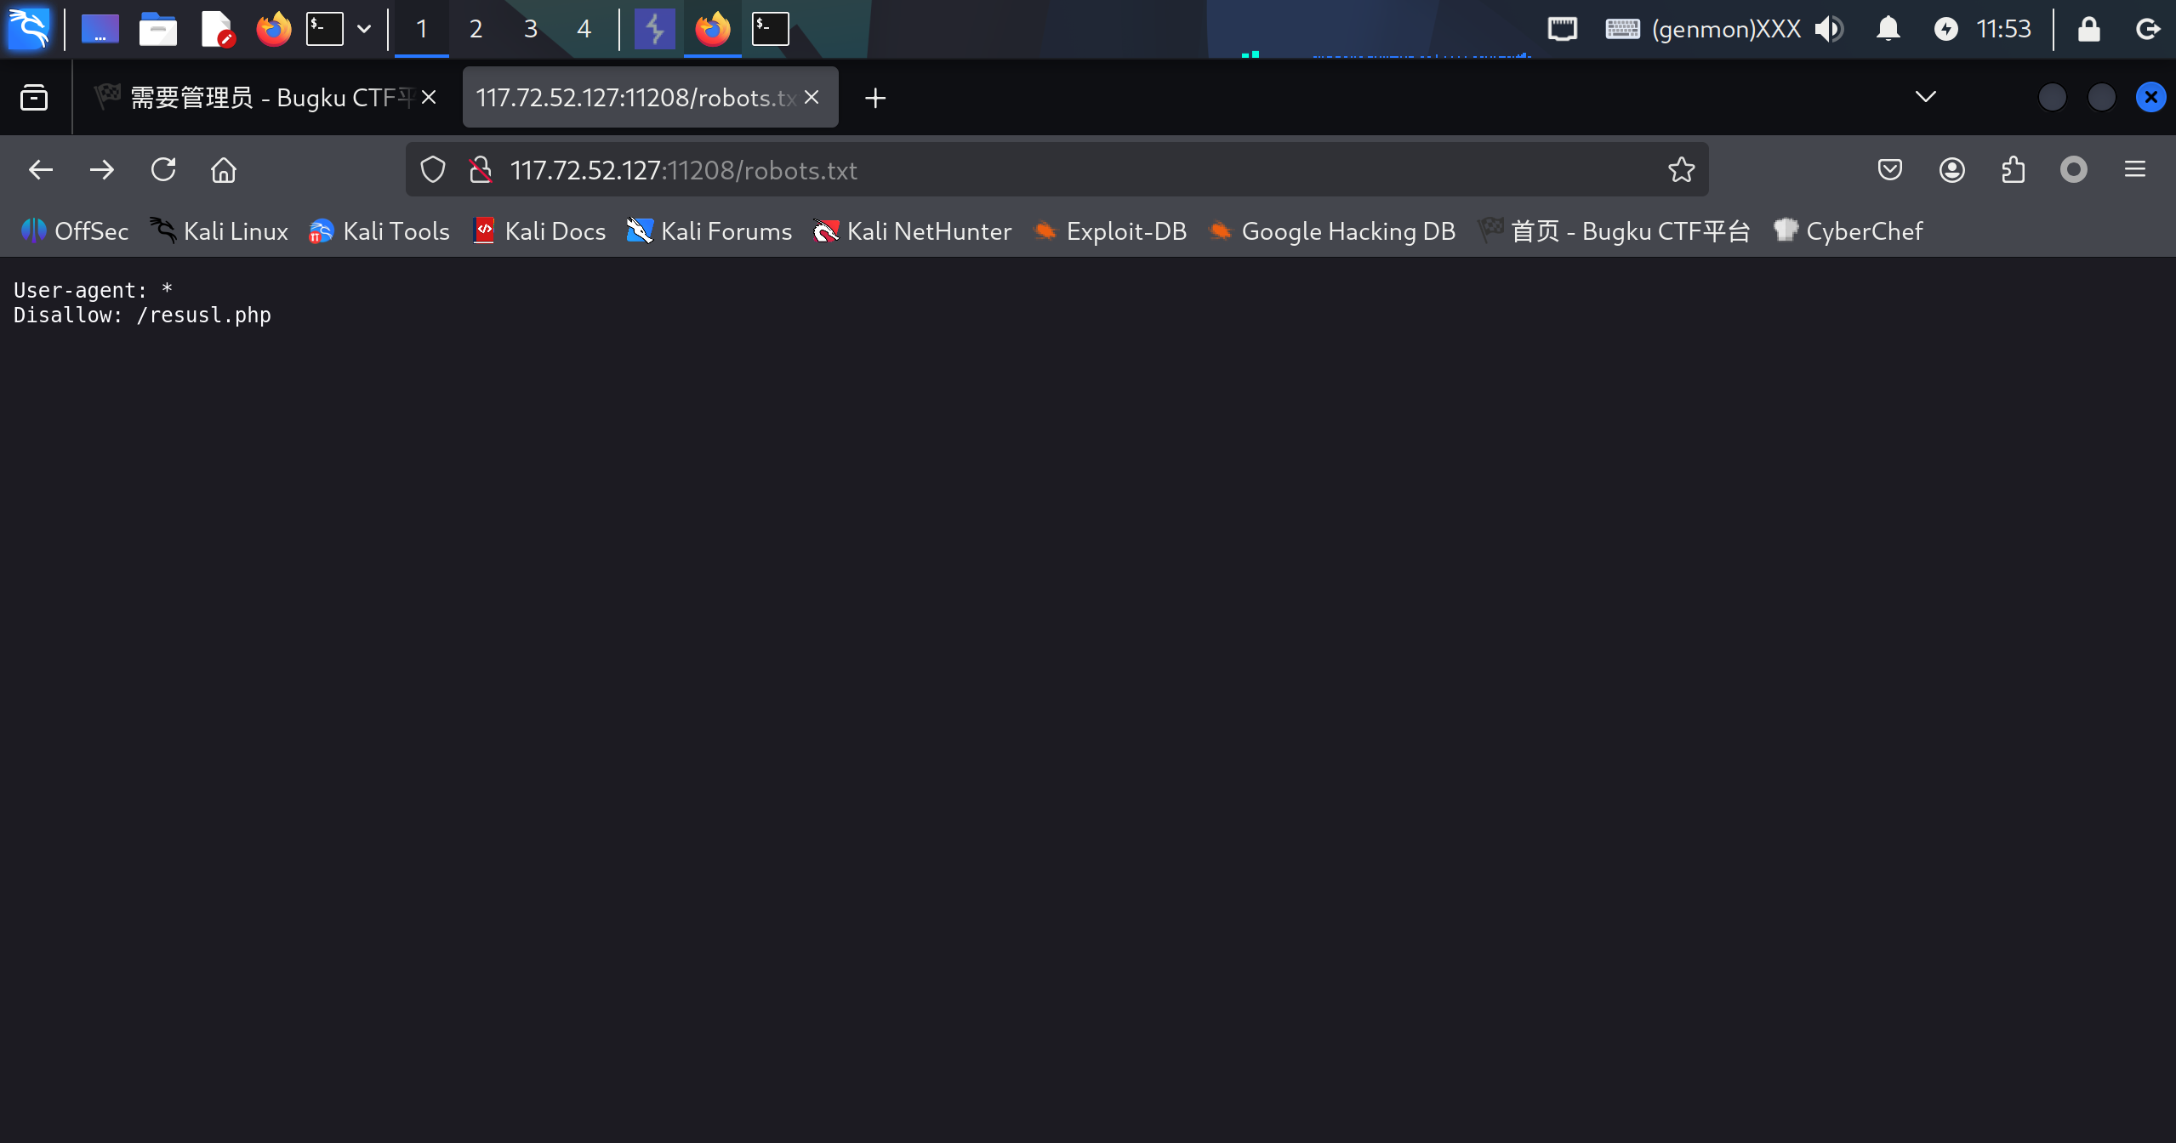Image resolution: width=2176 pixels, height=1143 pixels.
Task: Open the Firefox hamburger application menu
Action: click(2134, 170)
